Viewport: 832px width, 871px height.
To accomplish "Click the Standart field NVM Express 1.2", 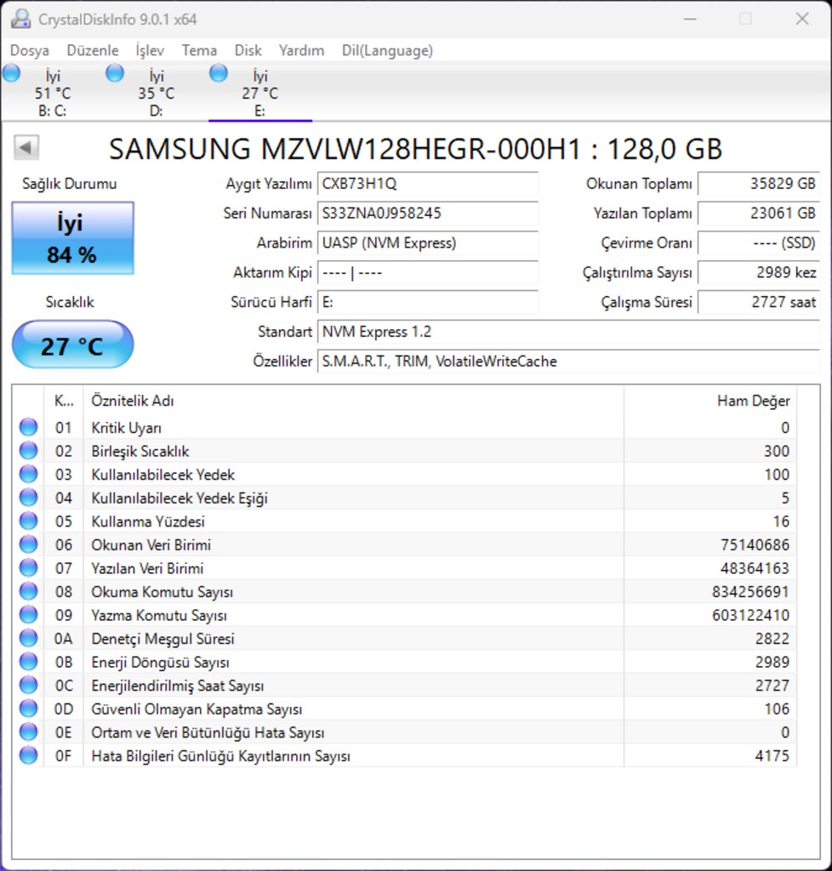I will coord(568,332).
